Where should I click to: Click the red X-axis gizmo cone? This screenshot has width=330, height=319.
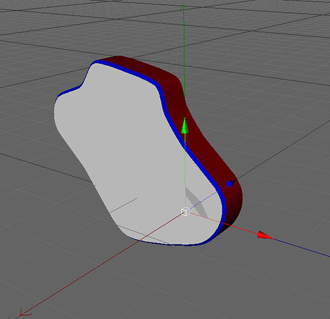pyautogui.click(x=264, y=235)
